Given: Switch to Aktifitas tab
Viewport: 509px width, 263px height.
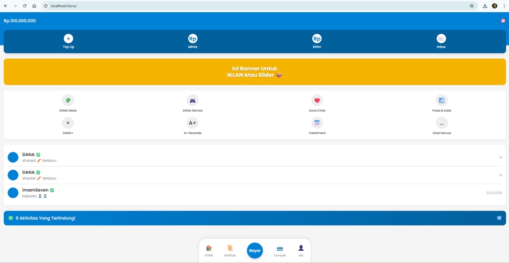Looking at the screenshot, I should click(x=230, y=251).
